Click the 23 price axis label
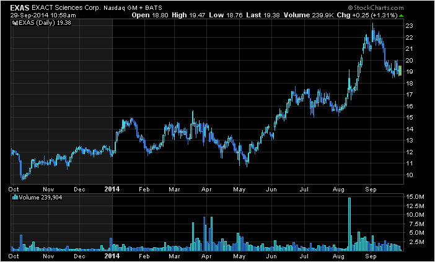Image resolution: width=435 pixels, height=262 pixels. pos(410,26)
